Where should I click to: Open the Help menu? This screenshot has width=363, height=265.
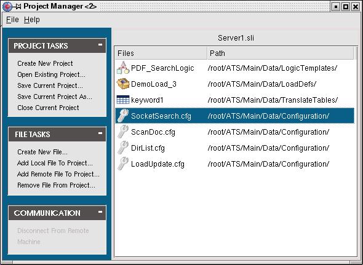point(32,20)
